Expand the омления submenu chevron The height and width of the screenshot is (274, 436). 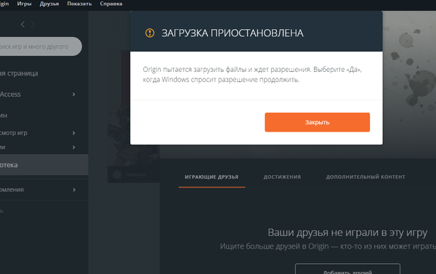[74, 190]
